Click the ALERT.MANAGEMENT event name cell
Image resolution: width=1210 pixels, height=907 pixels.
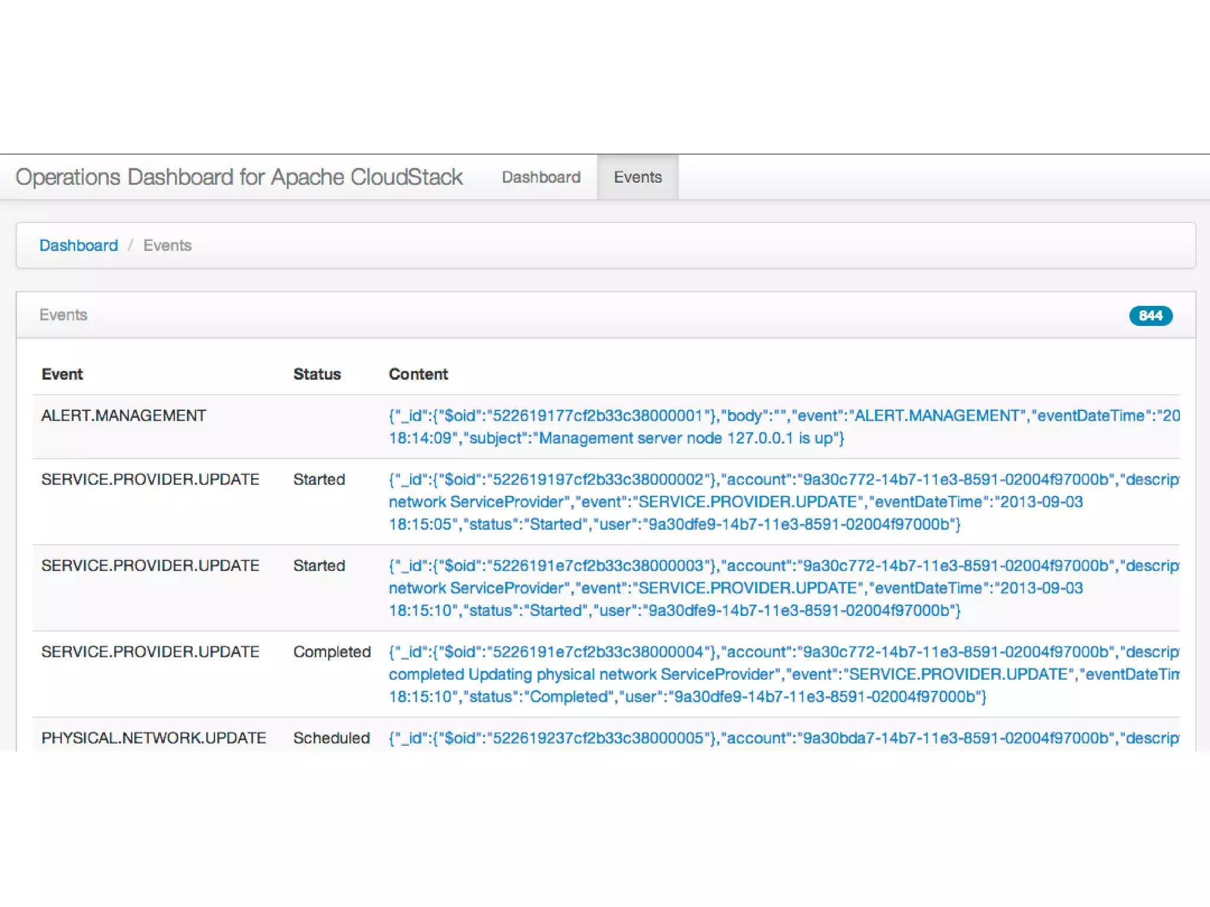[123, 416]
